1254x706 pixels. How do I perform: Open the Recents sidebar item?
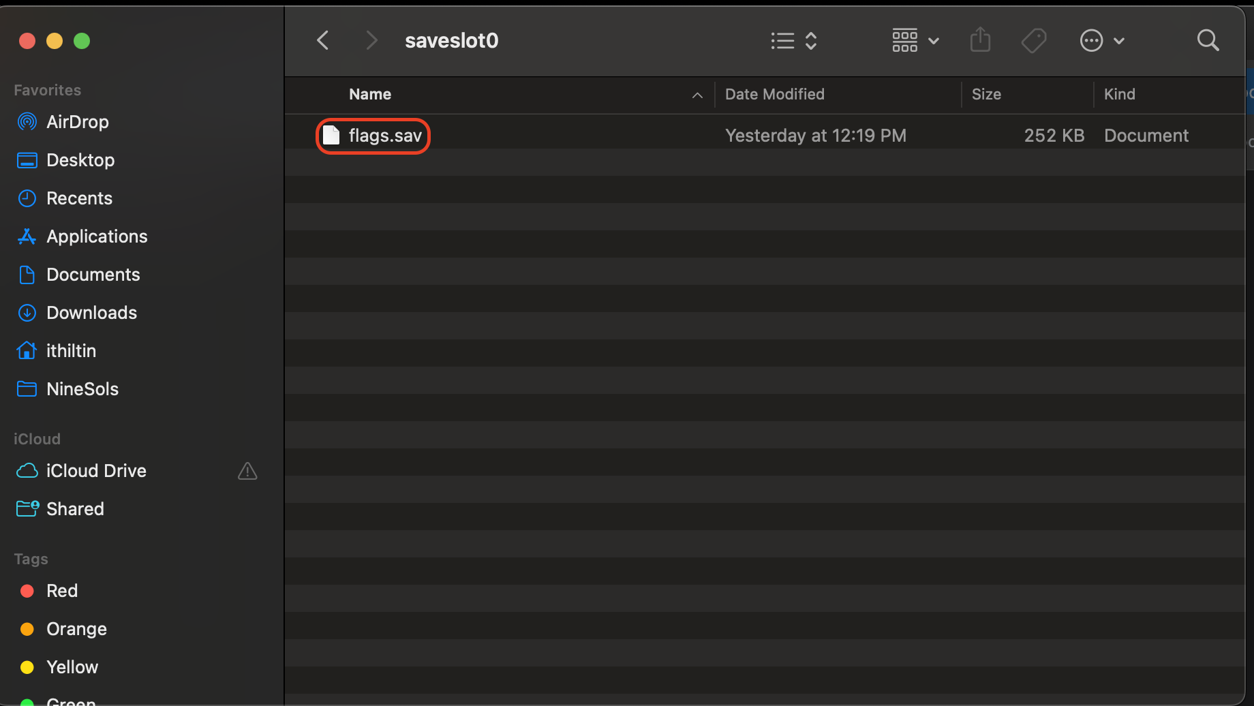coord(80,198)
